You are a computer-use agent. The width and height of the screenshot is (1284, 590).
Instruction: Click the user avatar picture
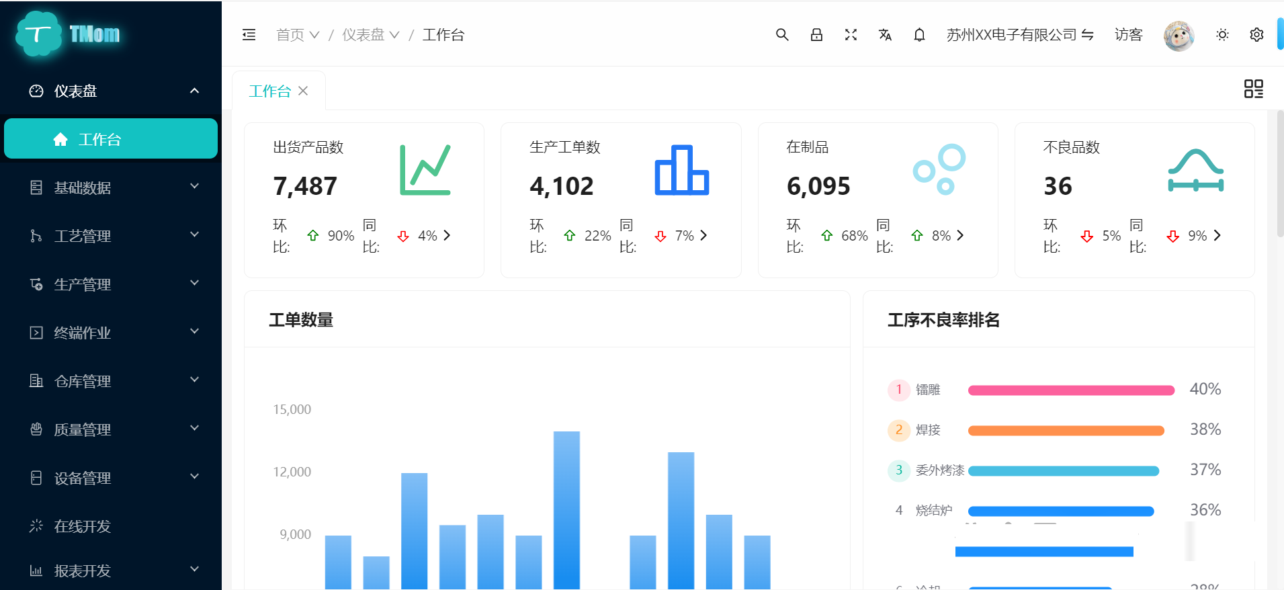(1179, 36)
